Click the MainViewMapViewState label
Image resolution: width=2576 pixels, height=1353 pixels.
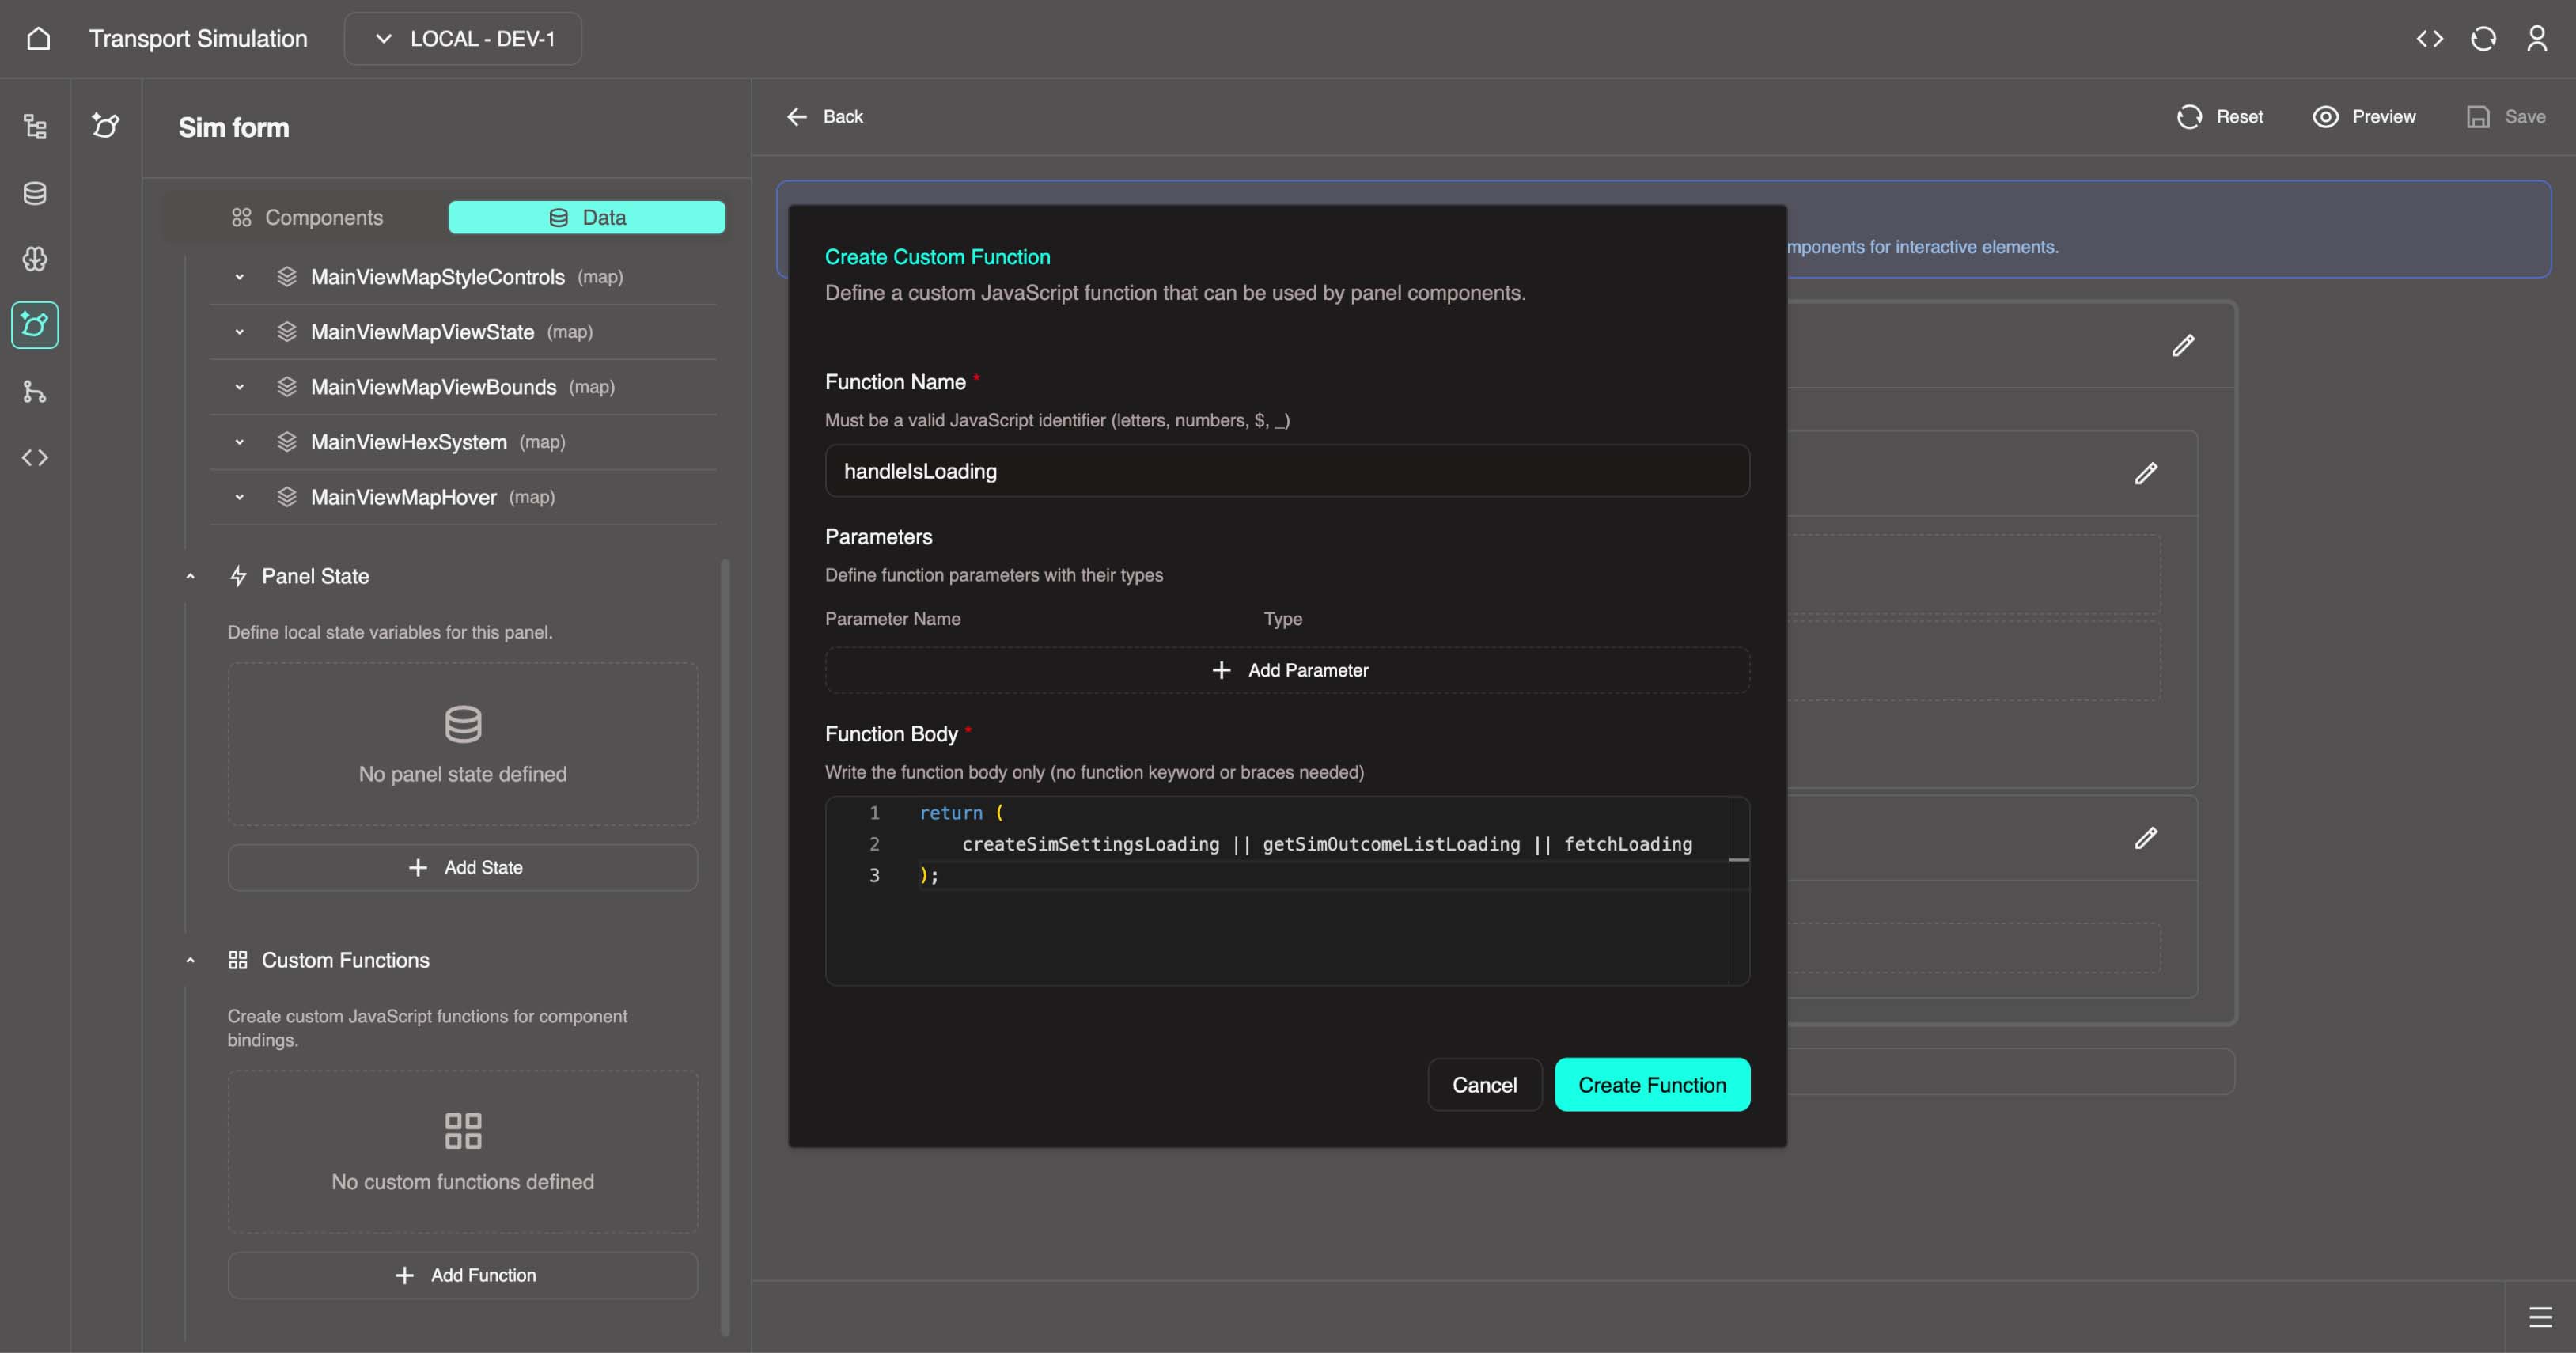[x=422, y=332]
